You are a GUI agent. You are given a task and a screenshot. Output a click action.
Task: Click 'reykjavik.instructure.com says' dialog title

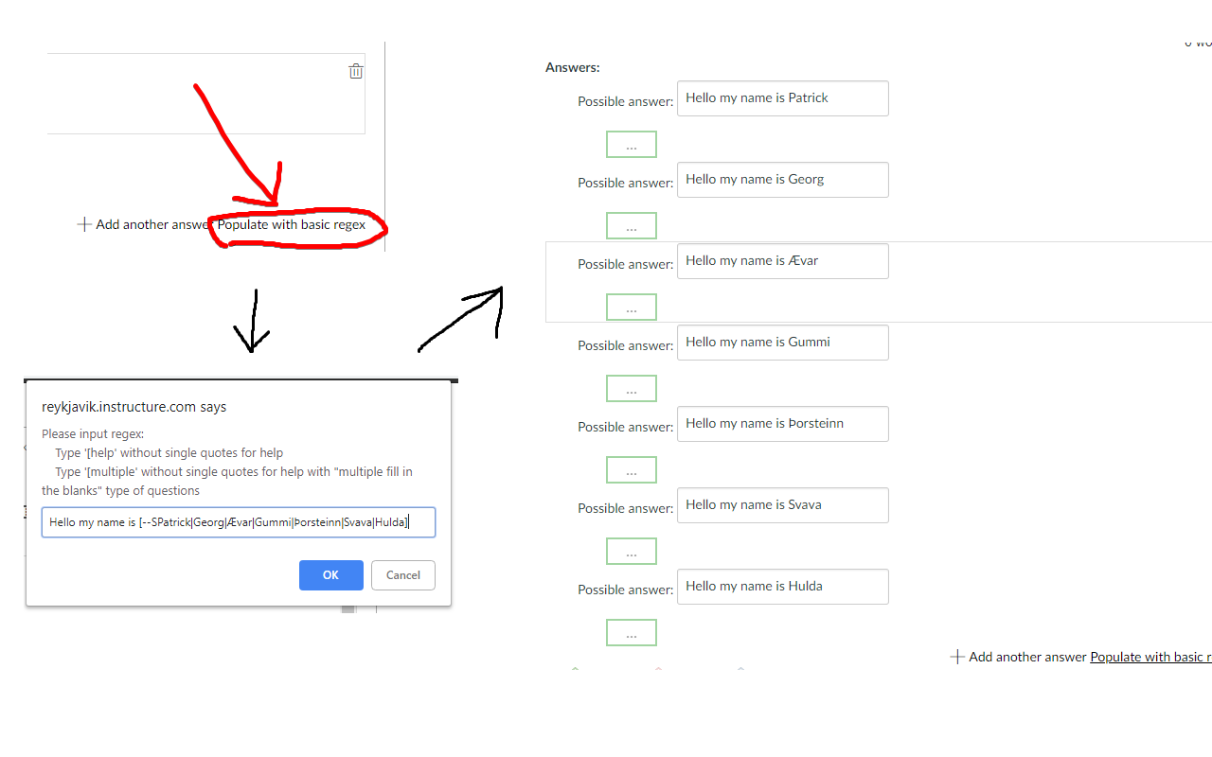point(134,407)
